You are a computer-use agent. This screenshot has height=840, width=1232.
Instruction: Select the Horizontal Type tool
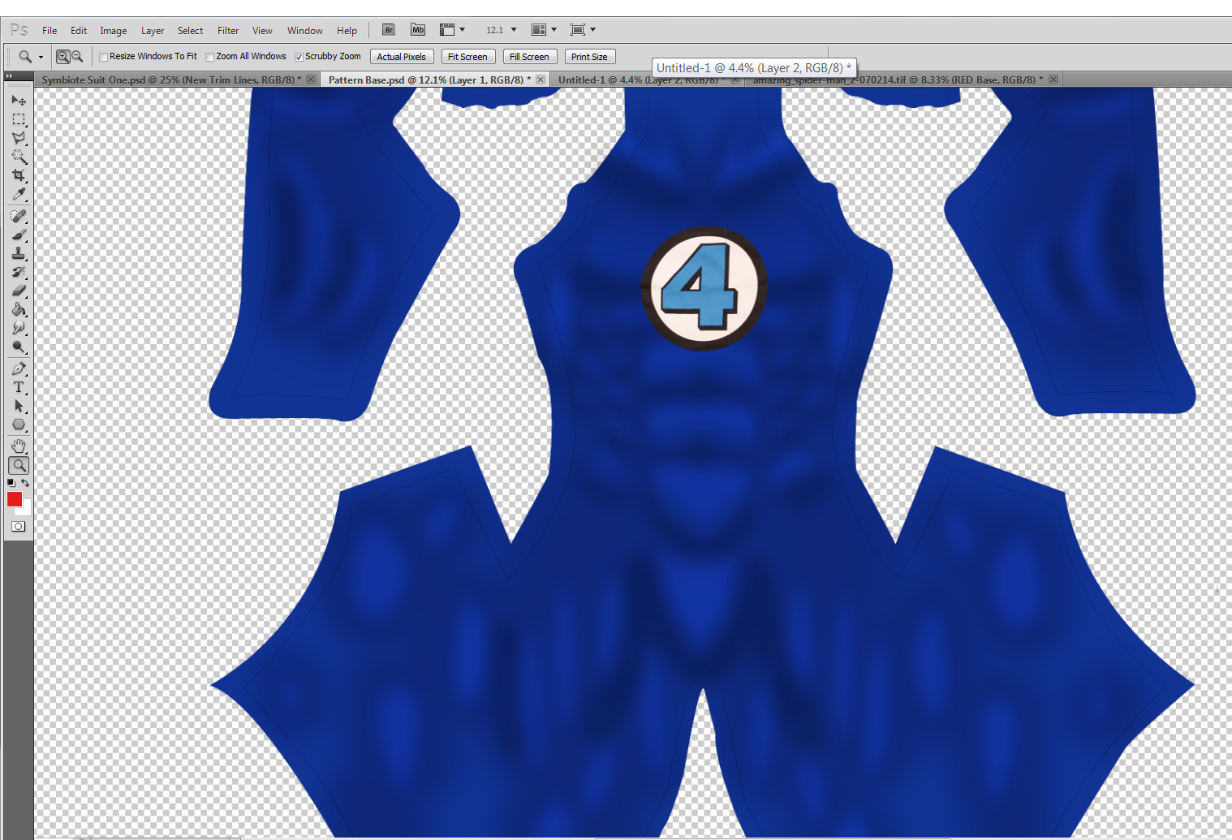tap(19, 387)
